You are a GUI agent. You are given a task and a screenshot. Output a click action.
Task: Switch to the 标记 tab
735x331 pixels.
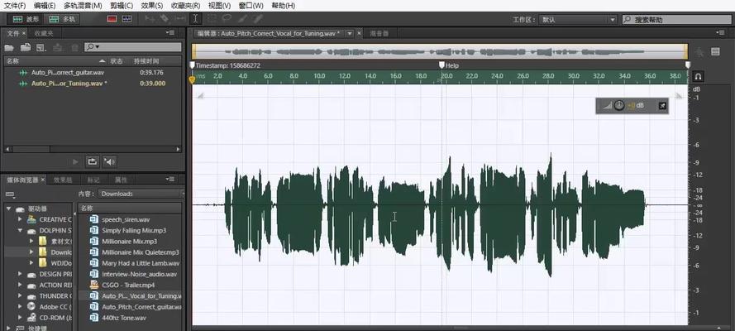[x=93, y=180]
